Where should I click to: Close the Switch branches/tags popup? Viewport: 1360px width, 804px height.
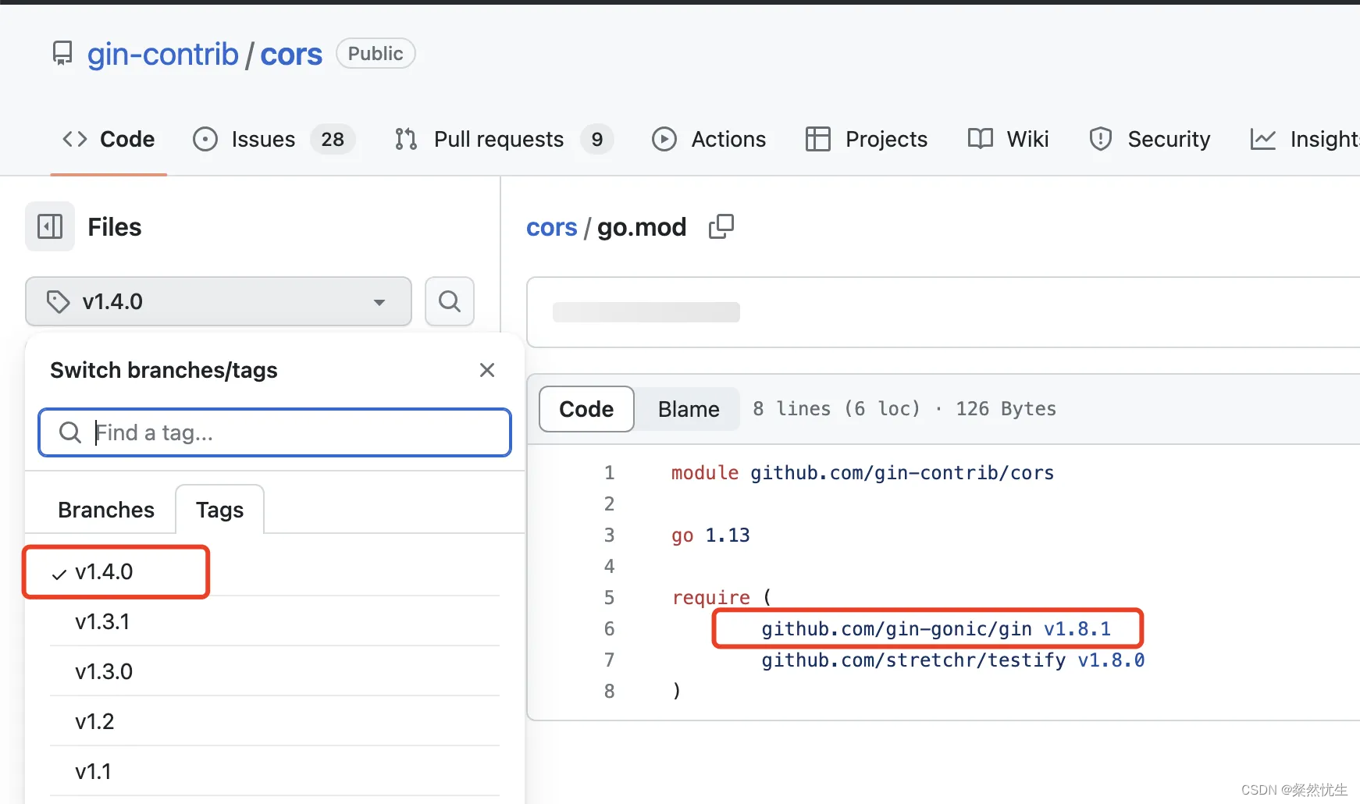point(487,370)
